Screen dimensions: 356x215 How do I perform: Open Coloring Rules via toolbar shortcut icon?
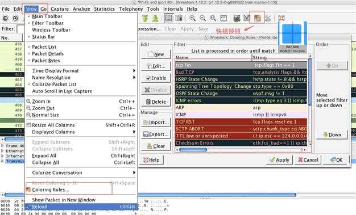tap(257, 18)
